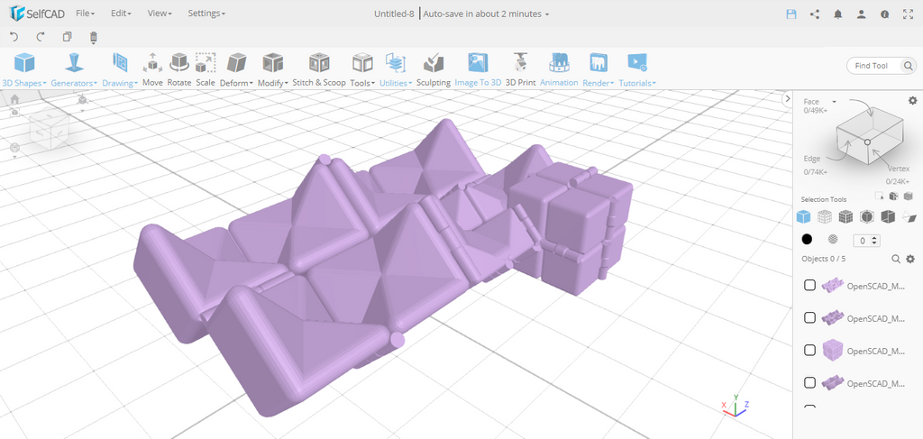Screen dimensions: 923x439
Task: Open the Edit menu
Action: [121, 13]
